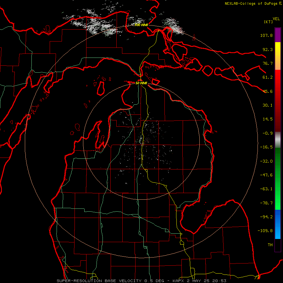This screenshot has height=283, width=283.
Task: Click the -47.6 scale value
Action: [x=266, y=175]
